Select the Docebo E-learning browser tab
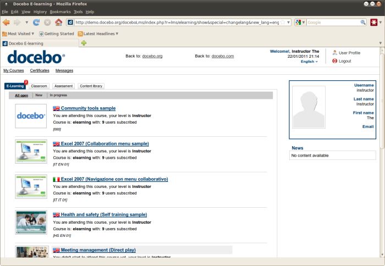 39,43
